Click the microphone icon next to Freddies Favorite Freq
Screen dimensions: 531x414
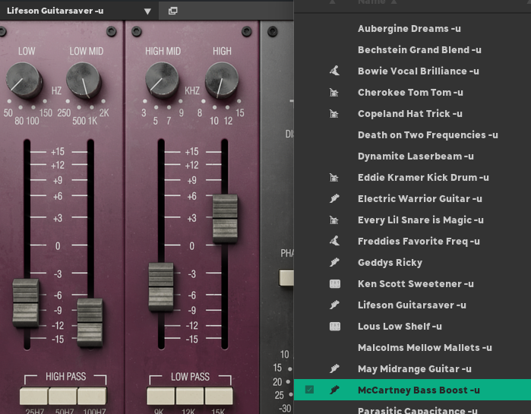[334, 241]
